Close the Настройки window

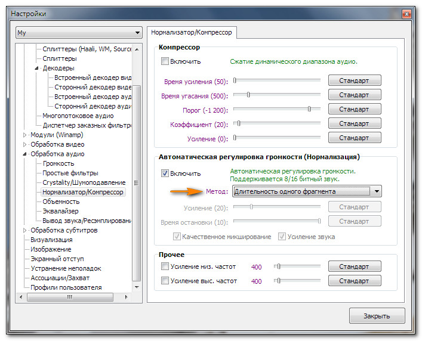[406, 14]
